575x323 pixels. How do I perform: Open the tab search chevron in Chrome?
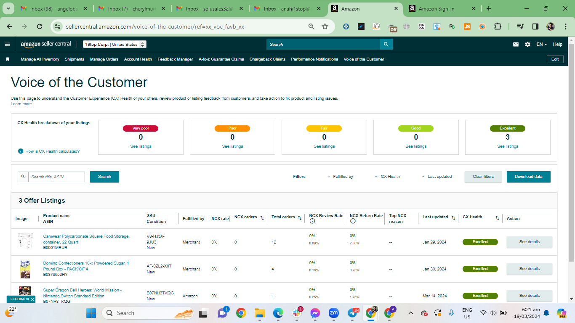point(9,8)
